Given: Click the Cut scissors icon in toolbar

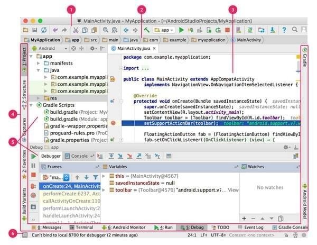Looking at the screenshot, I should point(76,30).
